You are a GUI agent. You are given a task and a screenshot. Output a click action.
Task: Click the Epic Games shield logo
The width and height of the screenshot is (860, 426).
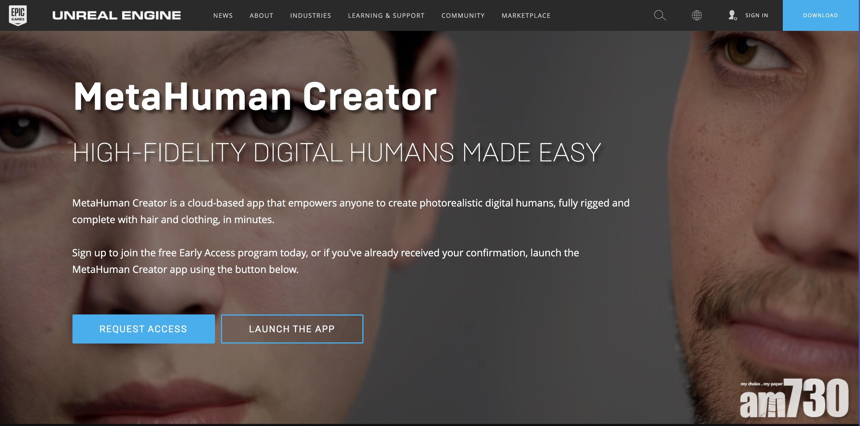click(x=18, y=15)
